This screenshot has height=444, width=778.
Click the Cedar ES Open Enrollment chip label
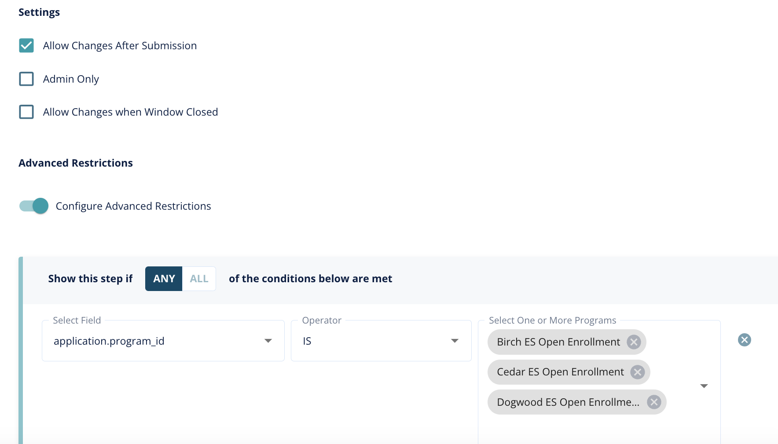coord(560,372)
